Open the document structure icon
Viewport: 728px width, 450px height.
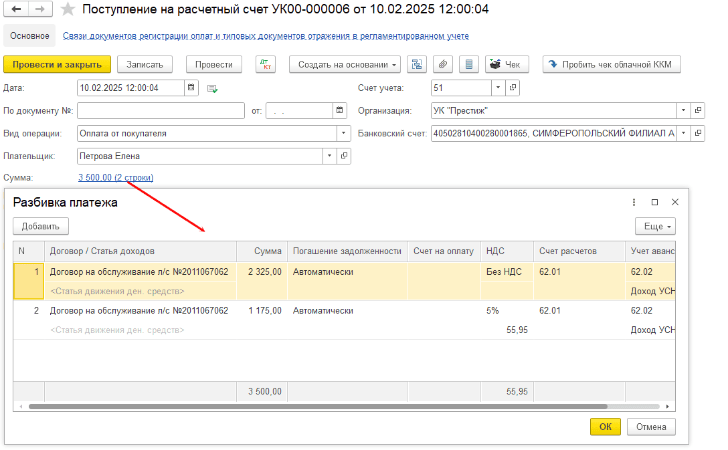click(x=418, y=64)
